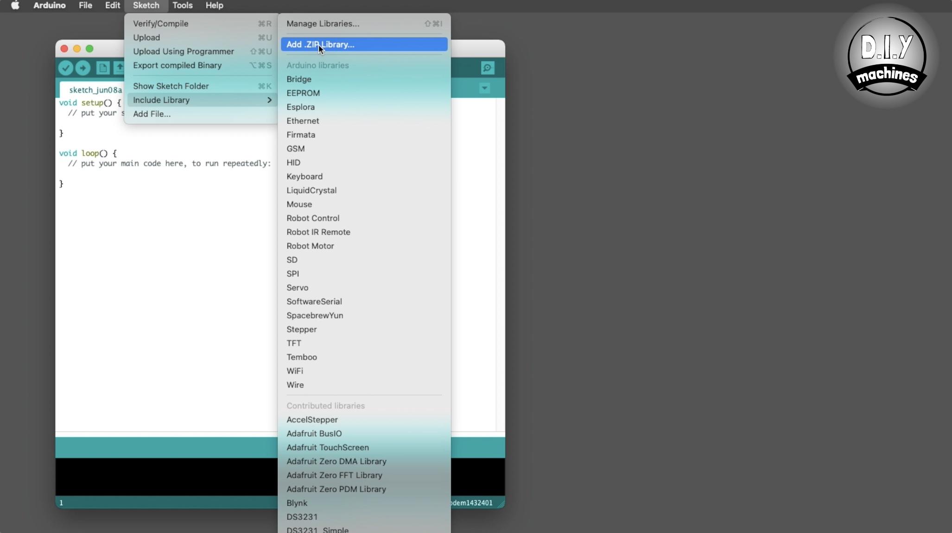
Task: Select Show Sketch Folder
Action: [x=202, y=86]
